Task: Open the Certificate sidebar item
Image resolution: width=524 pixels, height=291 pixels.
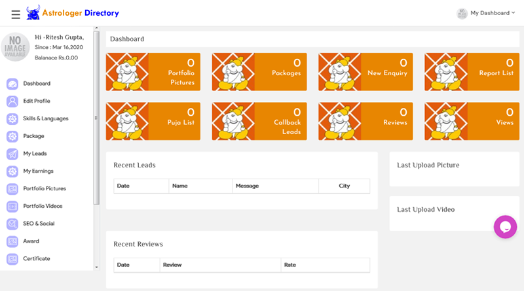Action: [36, 259]
